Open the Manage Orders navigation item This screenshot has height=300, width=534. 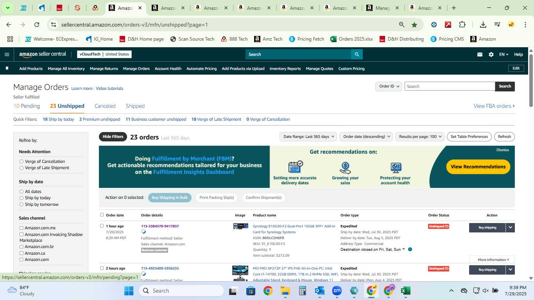136,68
